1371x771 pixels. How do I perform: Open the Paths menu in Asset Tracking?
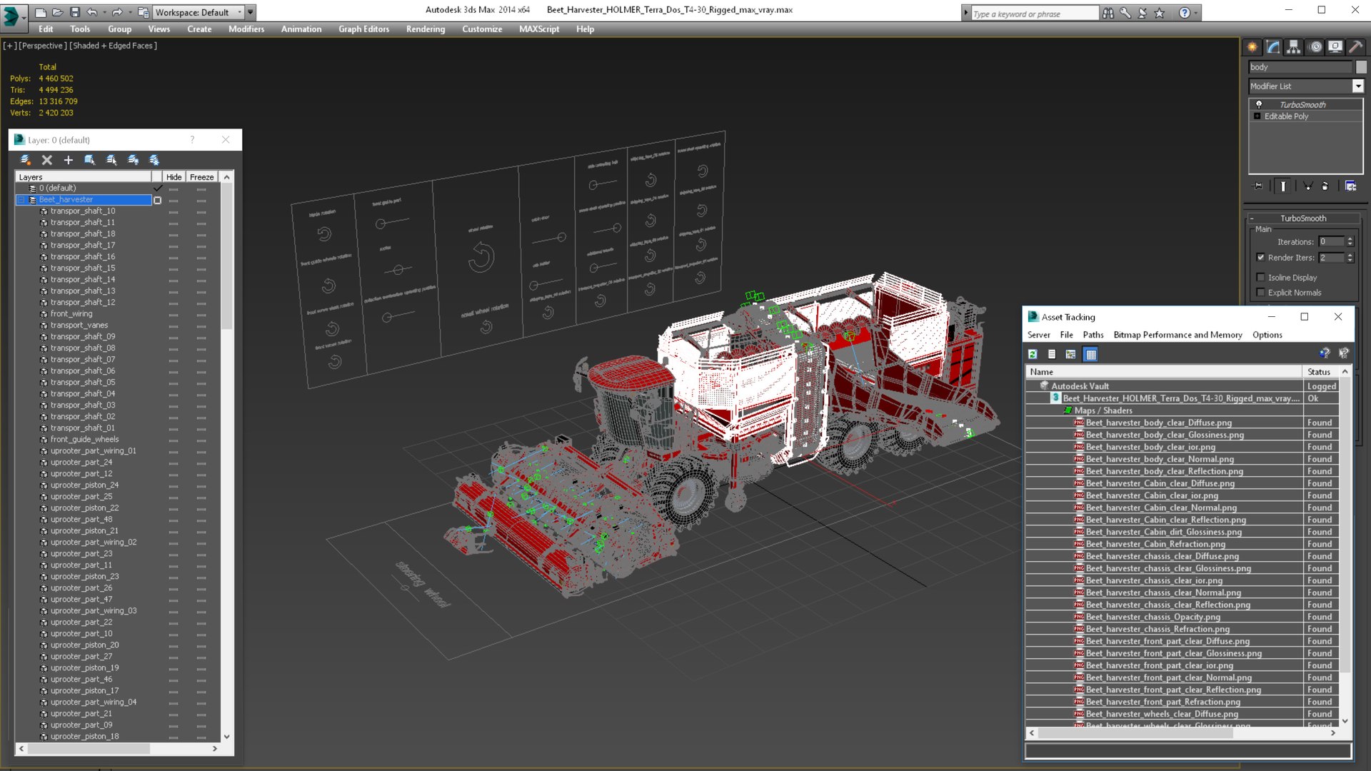tap(1093, 335)
